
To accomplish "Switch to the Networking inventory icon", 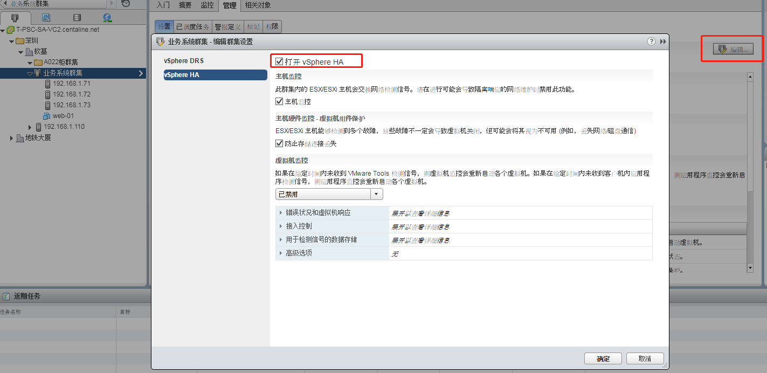I will click(107, 18).
